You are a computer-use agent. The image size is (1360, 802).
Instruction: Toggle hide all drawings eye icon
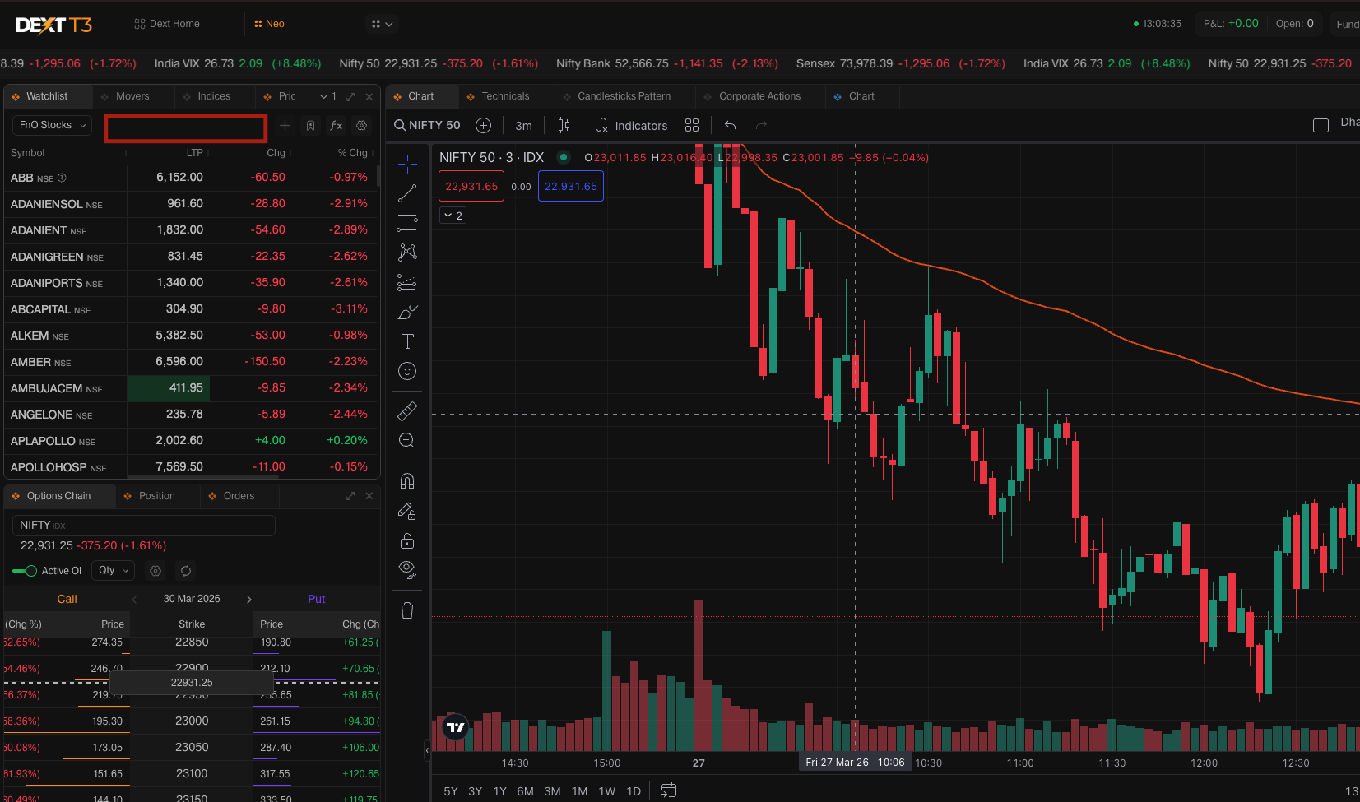tap(407, 569)
